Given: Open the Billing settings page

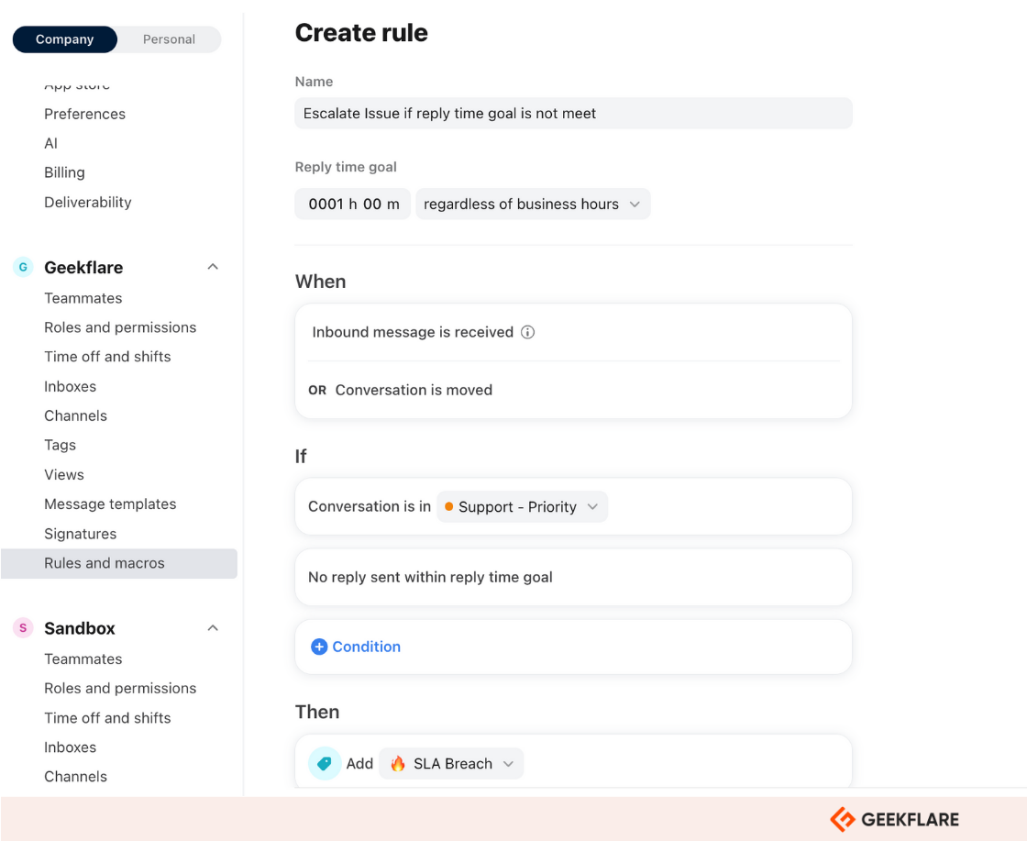Looking at the screenshot, I should (64, 172).
